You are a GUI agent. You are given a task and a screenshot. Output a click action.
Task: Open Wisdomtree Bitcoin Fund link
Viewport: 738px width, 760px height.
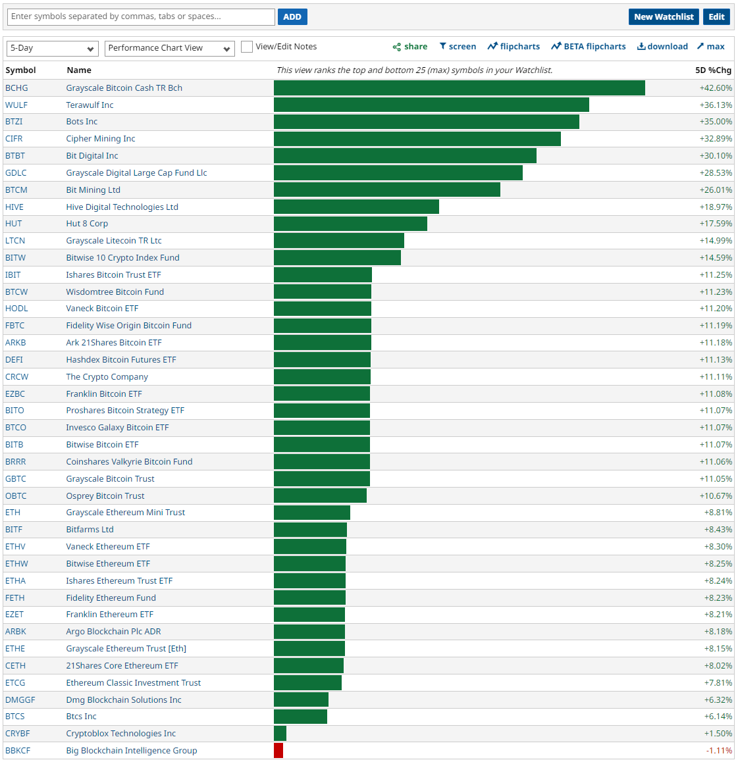click(115, 291)
